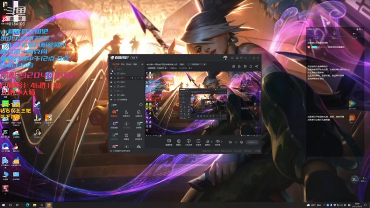Toggle visibility eye of 全屏 1 layer
The width and height of the screenshot is (370, 208).
(x=111, y=95)
